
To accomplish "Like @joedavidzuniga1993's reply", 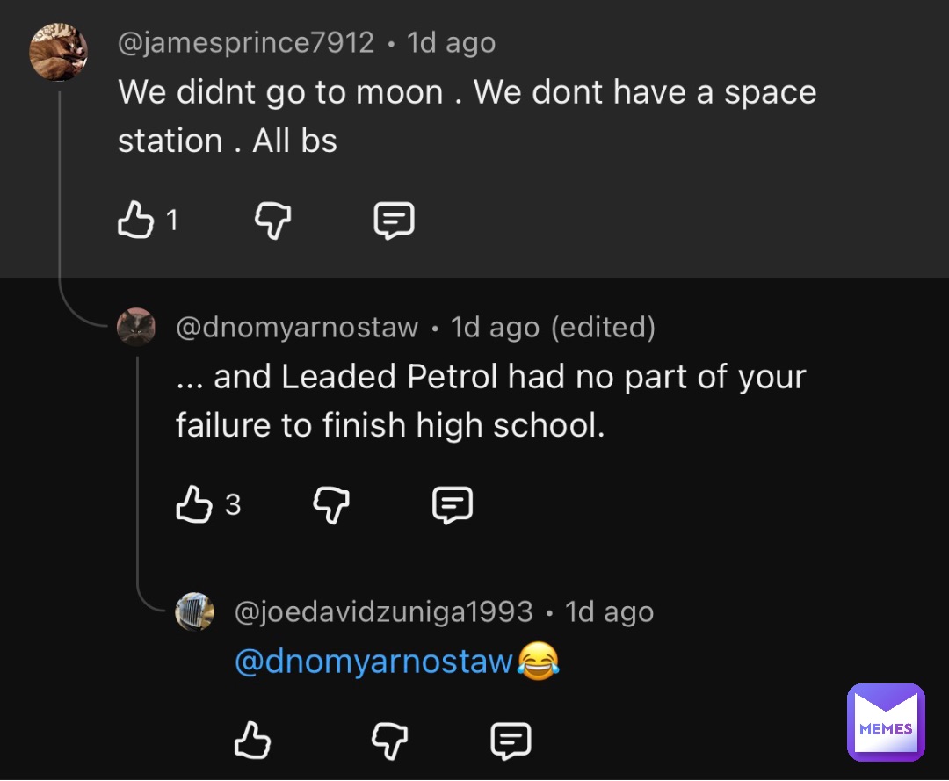I will pyautogui.click(x=252, y=741).
